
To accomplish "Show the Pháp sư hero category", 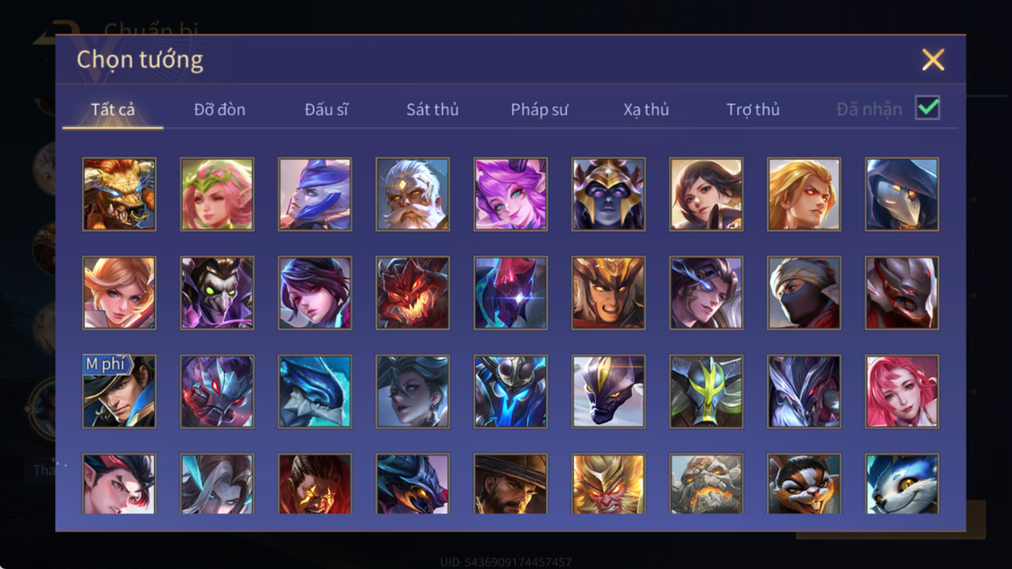I will (x=540, y=110).
